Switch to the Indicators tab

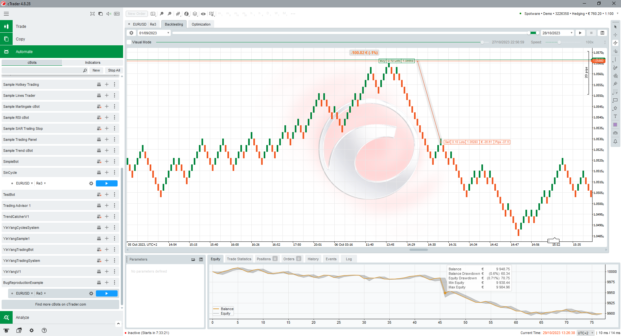pos(93,62)
